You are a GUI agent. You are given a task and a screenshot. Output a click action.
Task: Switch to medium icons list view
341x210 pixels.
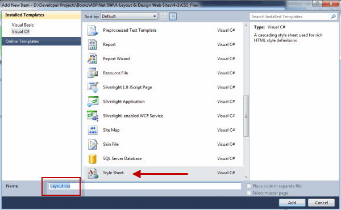pyautogui.click(x=173, y=16)
